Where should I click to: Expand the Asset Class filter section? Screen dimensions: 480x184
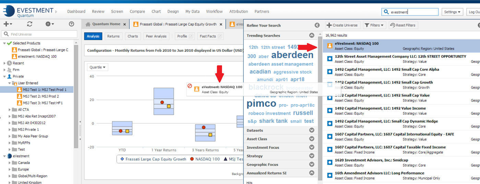click(312, 139)
